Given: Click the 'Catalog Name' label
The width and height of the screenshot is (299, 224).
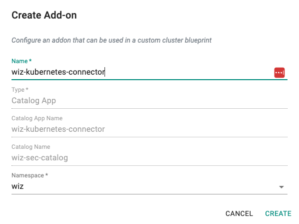Looking at the screenshot, I should pyautogui.click(x=31, y=147).
